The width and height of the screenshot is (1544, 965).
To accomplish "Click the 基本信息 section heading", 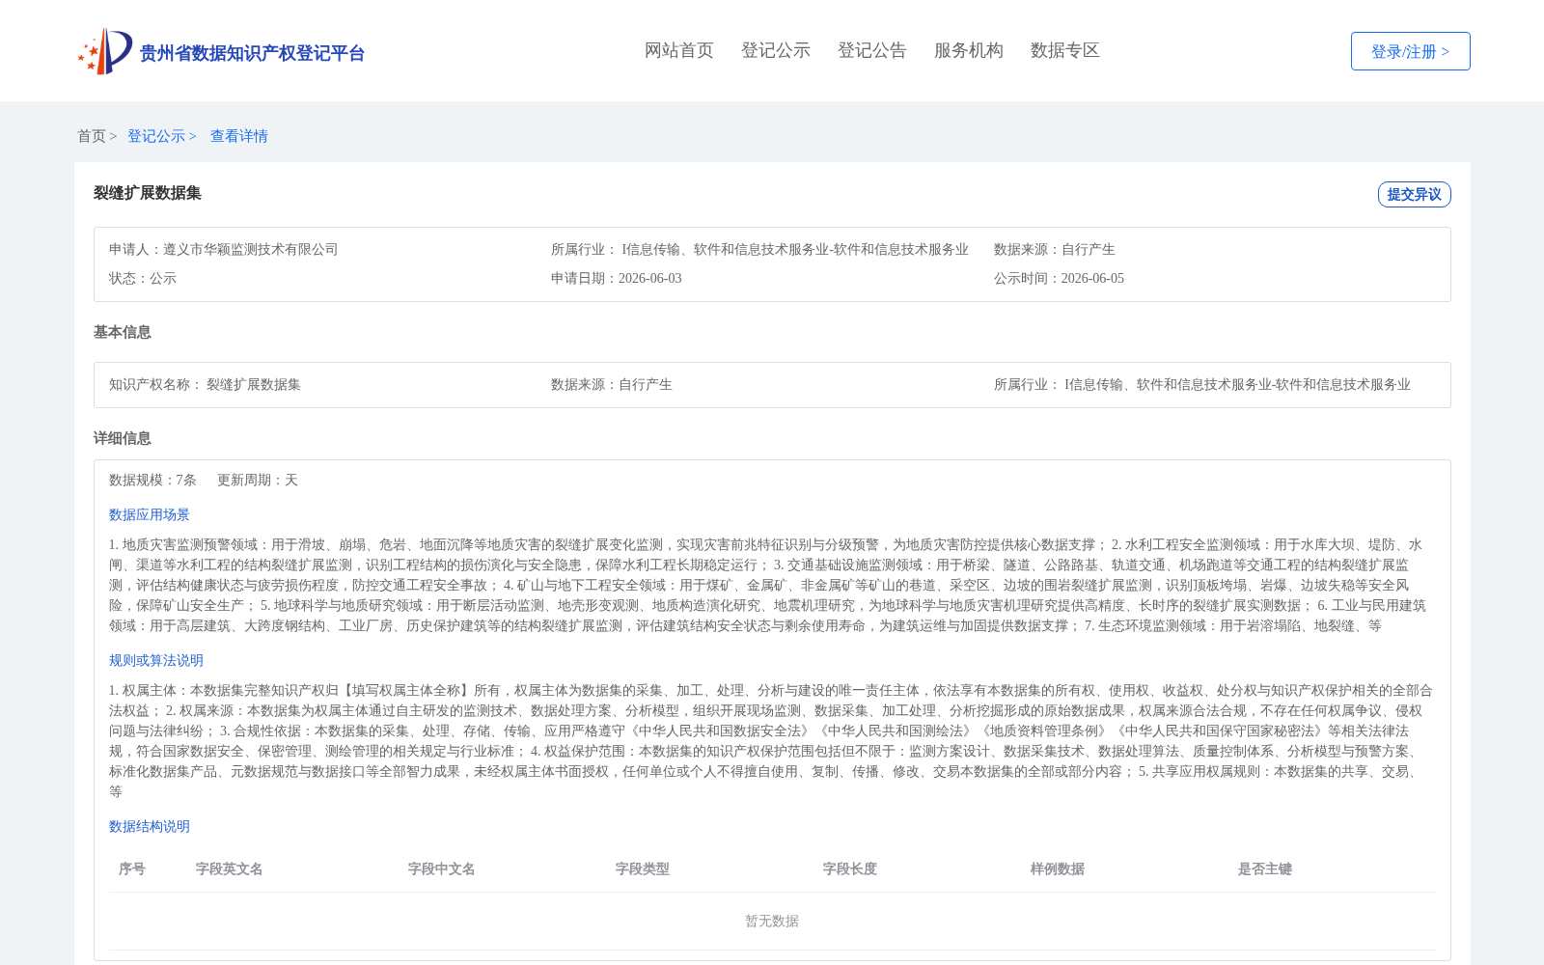I will [x=123, y=332].
